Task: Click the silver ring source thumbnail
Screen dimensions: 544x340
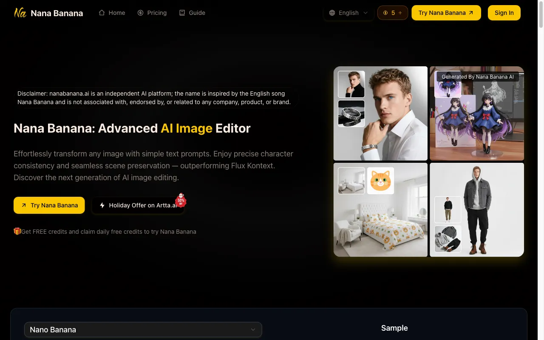Action: [x=351, y=113]
